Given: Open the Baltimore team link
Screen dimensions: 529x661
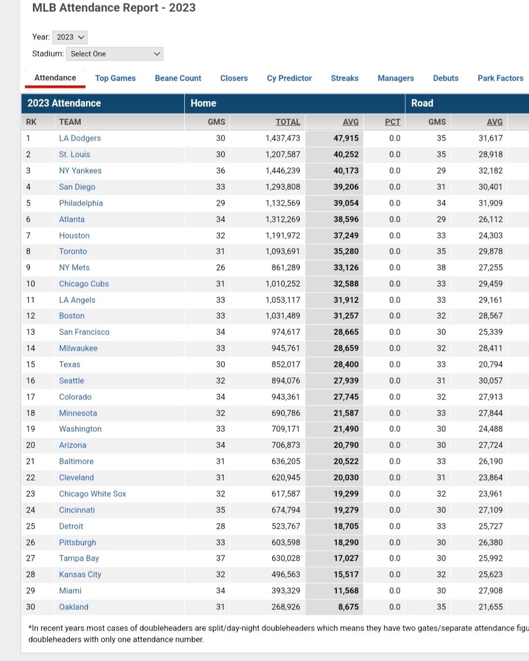Looking at the screenshot, I should 76,461.
